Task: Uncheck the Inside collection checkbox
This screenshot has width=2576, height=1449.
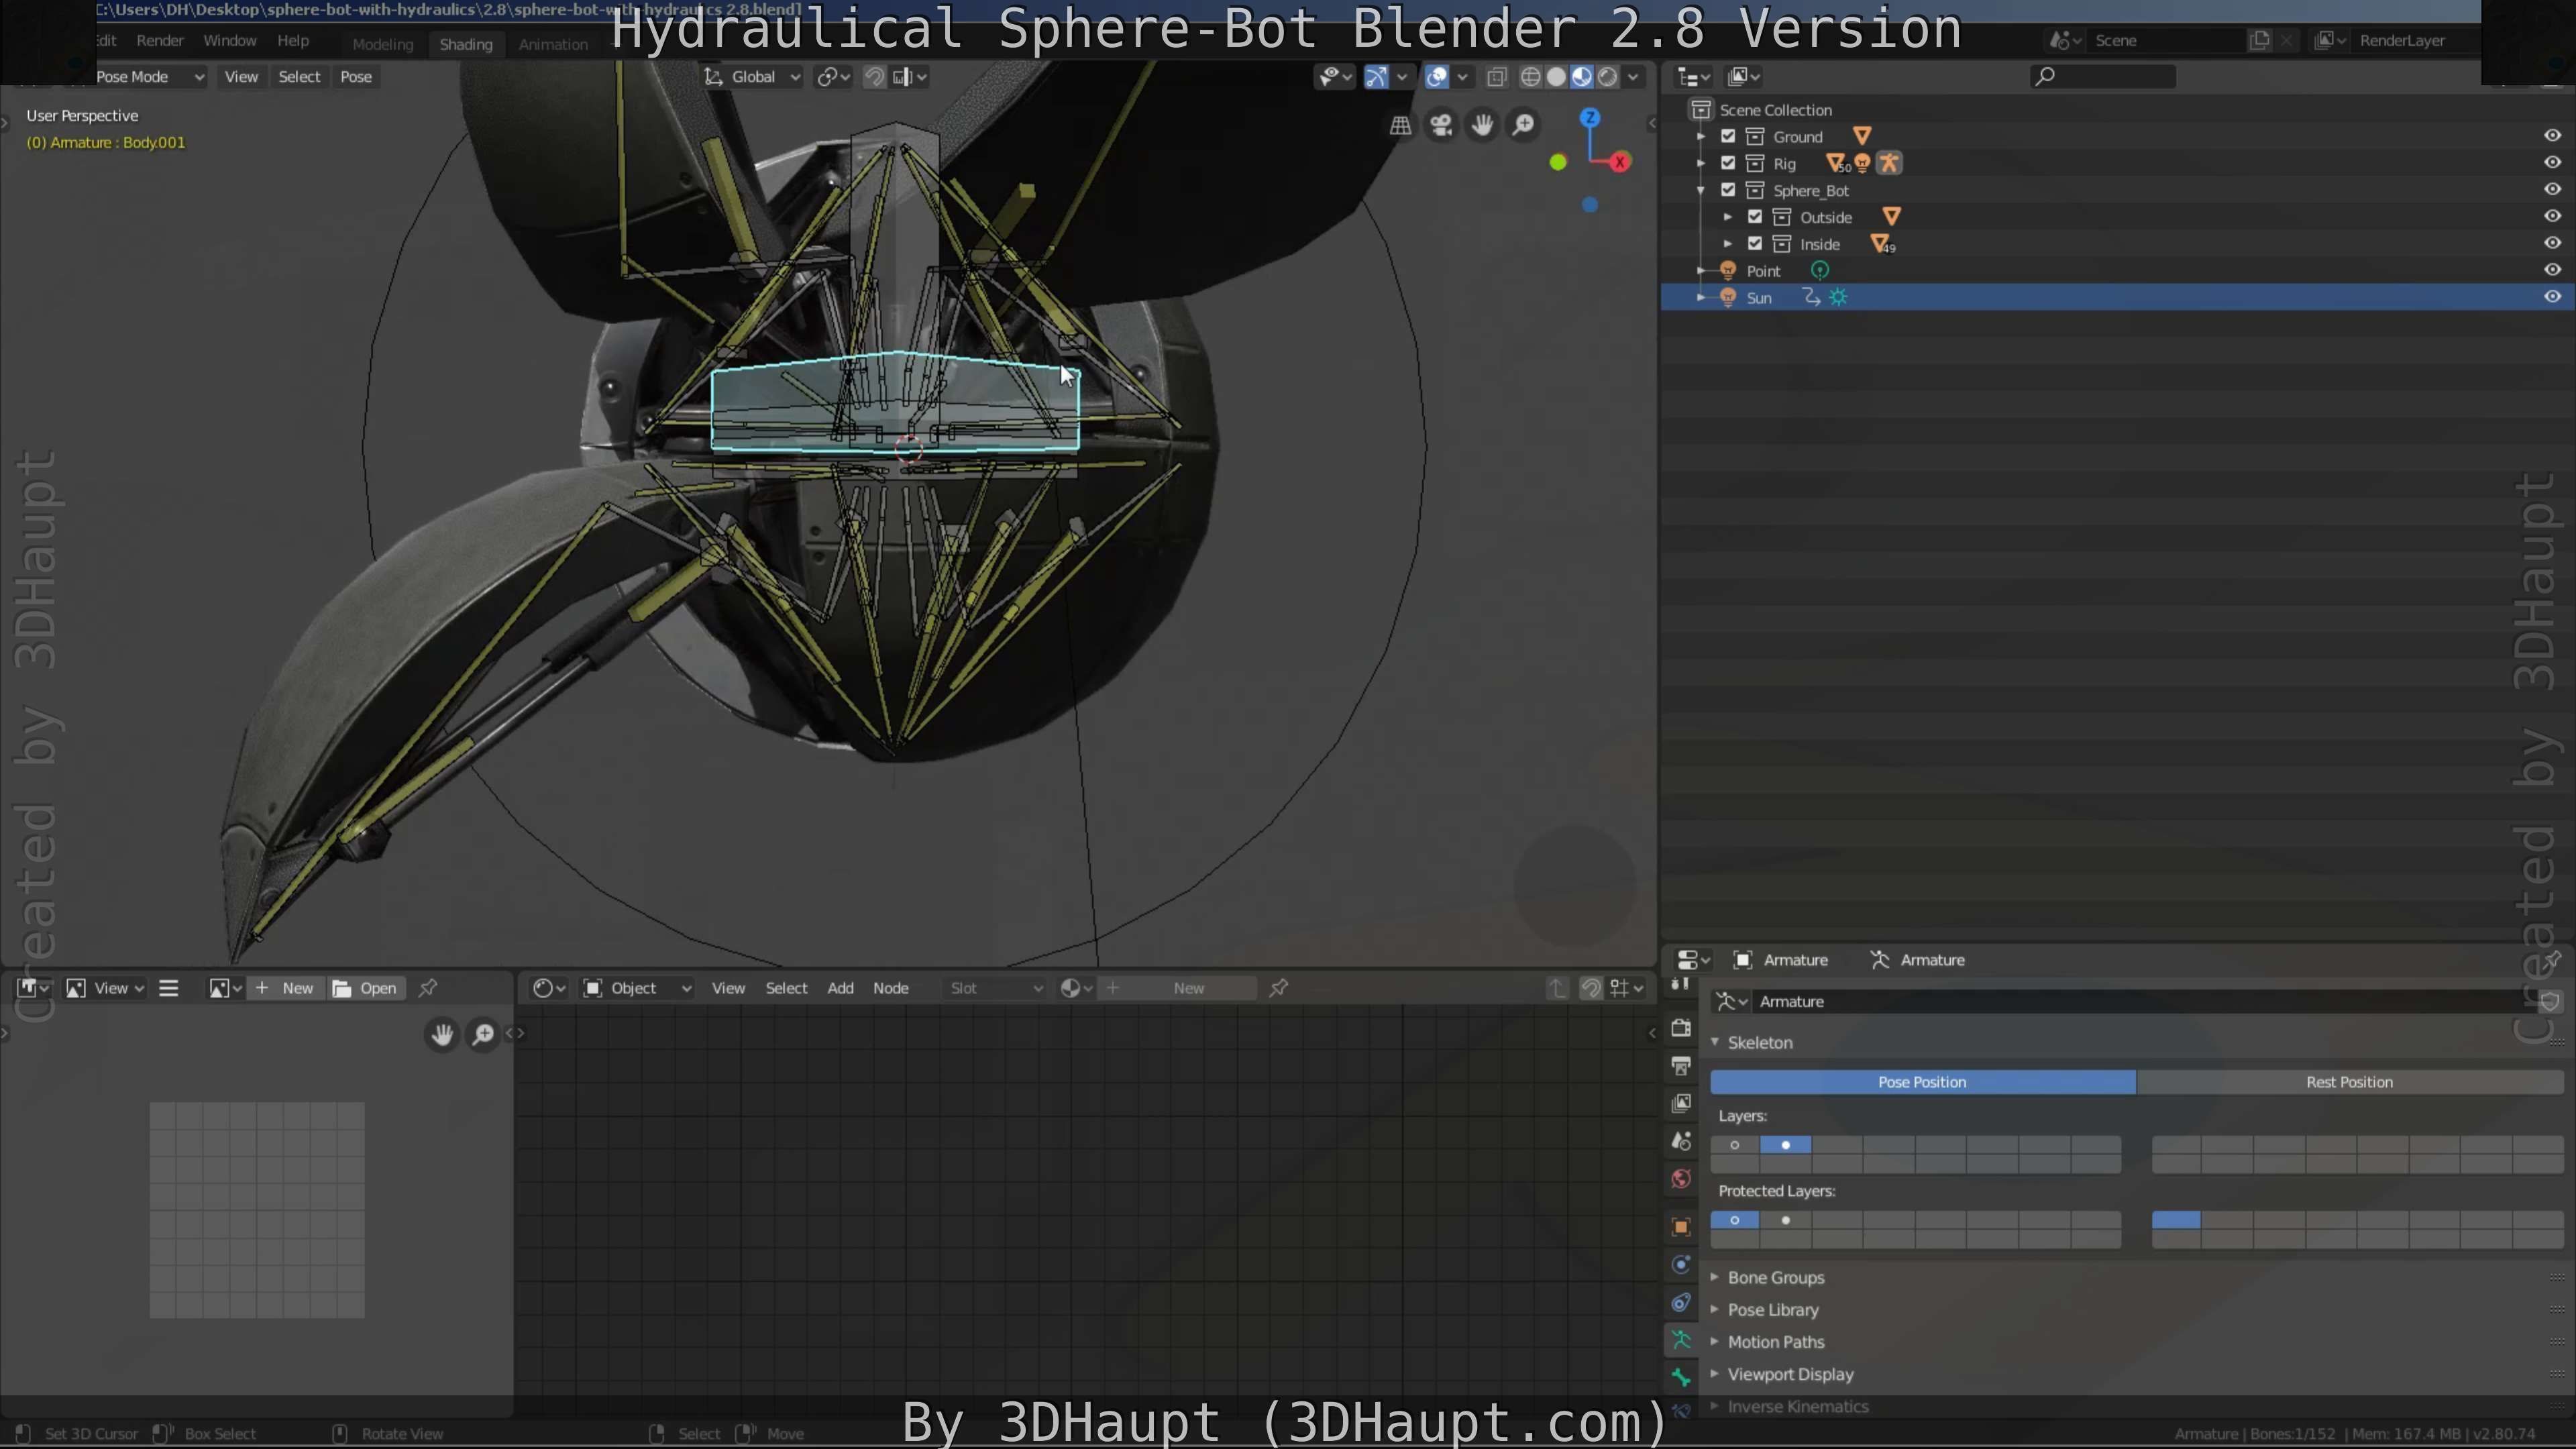Action: pos(1755,244)
